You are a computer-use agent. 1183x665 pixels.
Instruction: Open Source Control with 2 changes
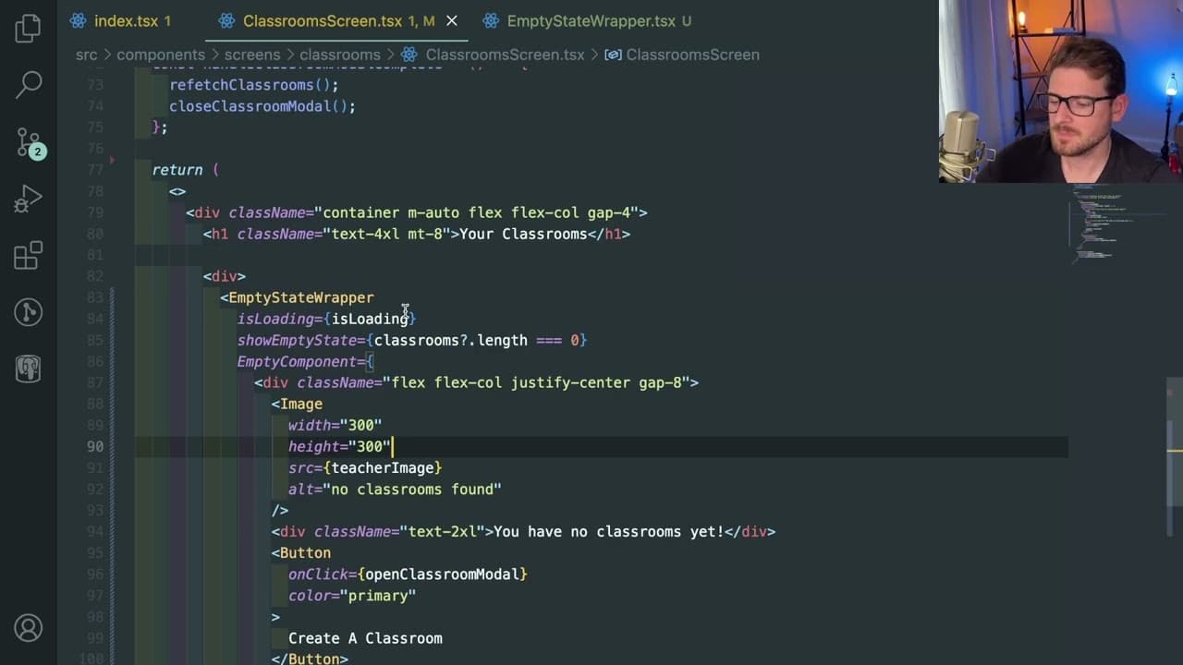pyautogui.click(x=29, y=142)
